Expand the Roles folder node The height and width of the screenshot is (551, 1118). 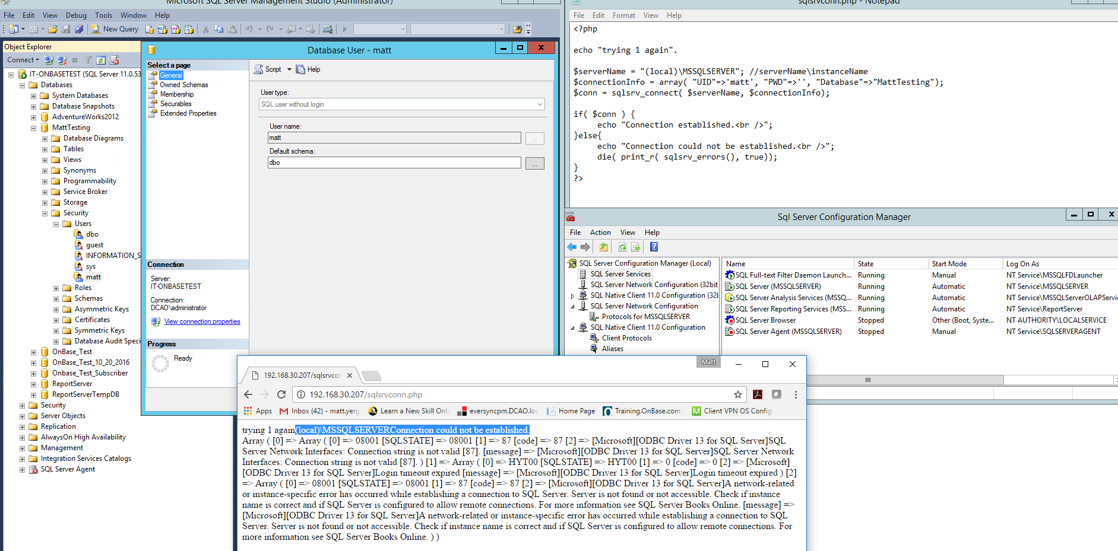[56, 288]
